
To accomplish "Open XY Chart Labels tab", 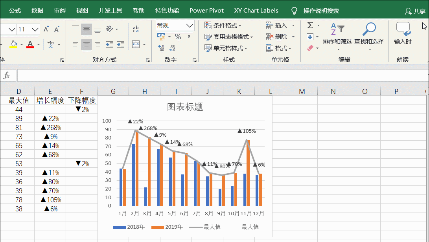I will tap(256, 11).
